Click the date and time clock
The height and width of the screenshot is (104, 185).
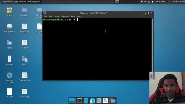163,2
